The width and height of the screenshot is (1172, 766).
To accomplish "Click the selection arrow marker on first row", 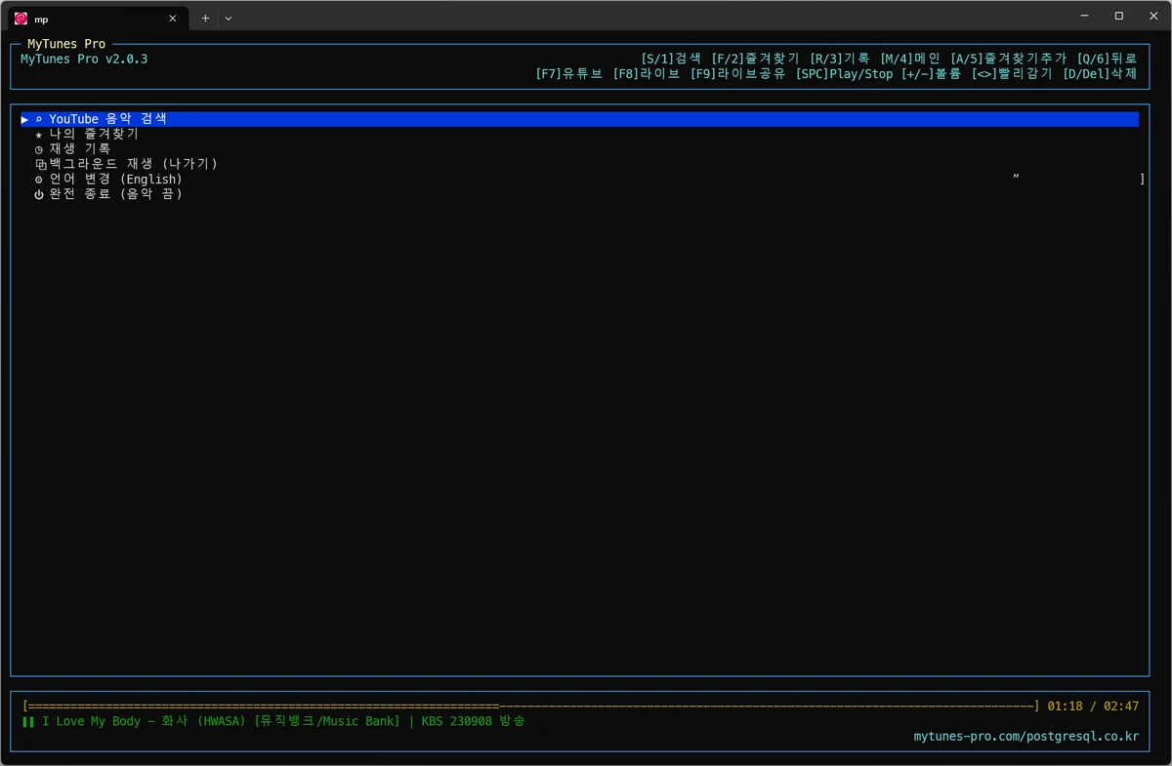I will point(24,119).
